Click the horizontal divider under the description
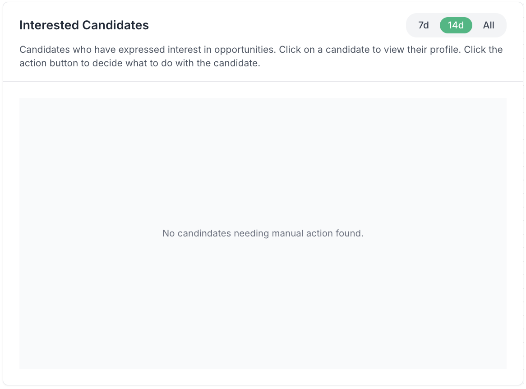The width and height of the screenshot is (526, 389). point(263,81)
